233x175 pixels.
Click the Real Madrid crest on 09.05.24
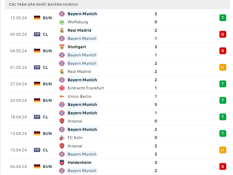[62, 30]
